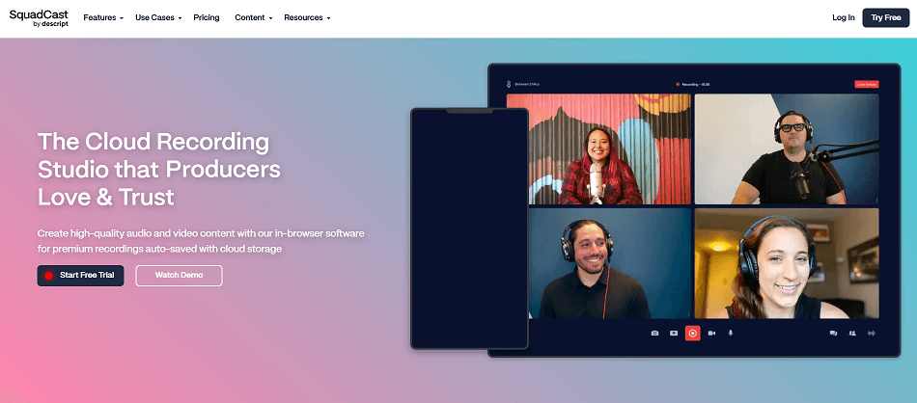Expand the Features dropdown menu

pyautogui.click(x=103, y=18)
